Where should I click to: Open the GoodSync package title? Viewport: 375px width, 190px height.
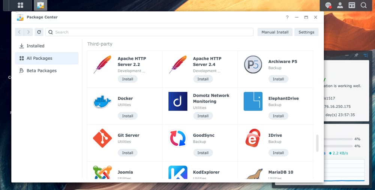click(x=204, y=136)
